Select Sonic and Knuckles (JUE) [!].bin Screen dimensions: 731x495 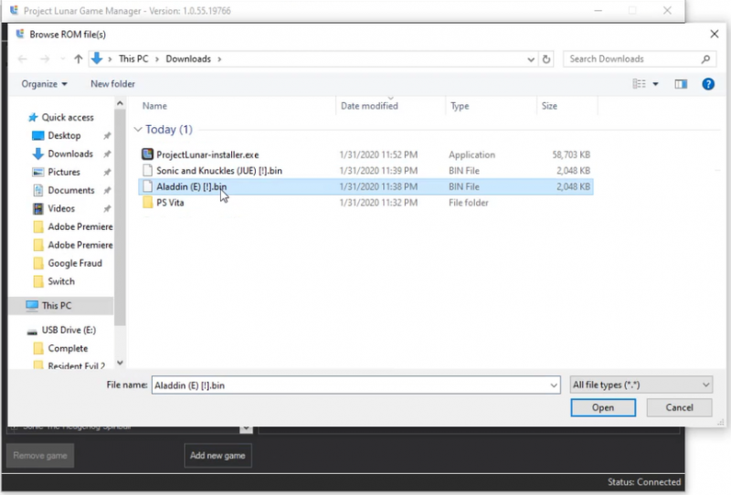click(219, 171)
